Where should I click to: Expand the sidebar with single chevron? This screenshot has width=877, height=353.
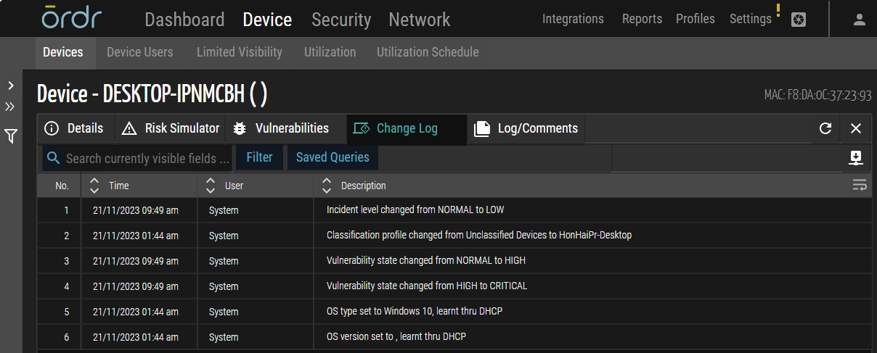coord(11,86)
